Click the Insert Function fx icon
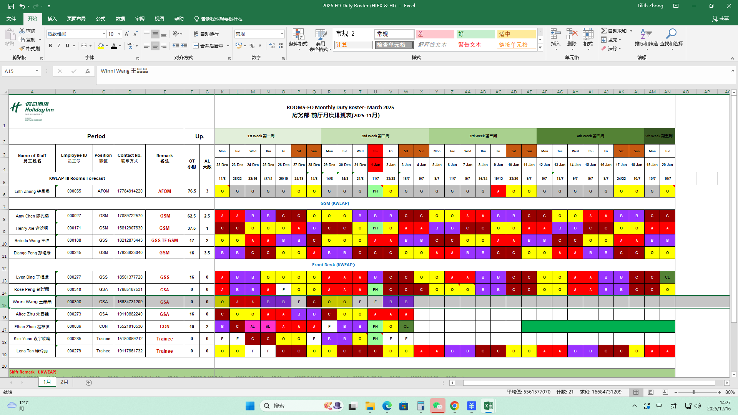 [88, 71]
